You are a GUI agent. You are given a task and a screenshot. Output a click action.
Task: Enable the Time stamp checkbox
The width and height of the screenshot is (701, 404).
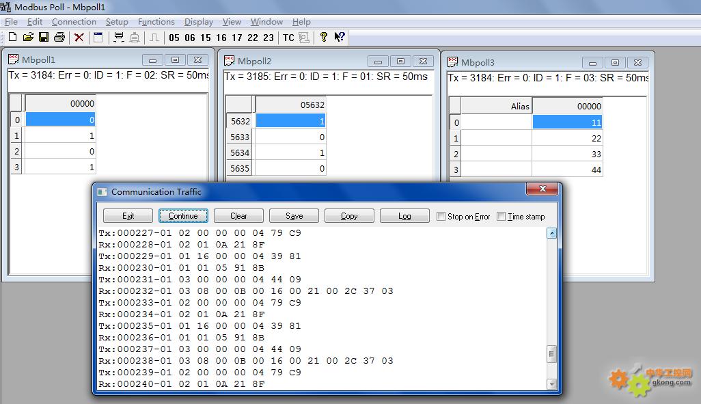click(501, 217)
